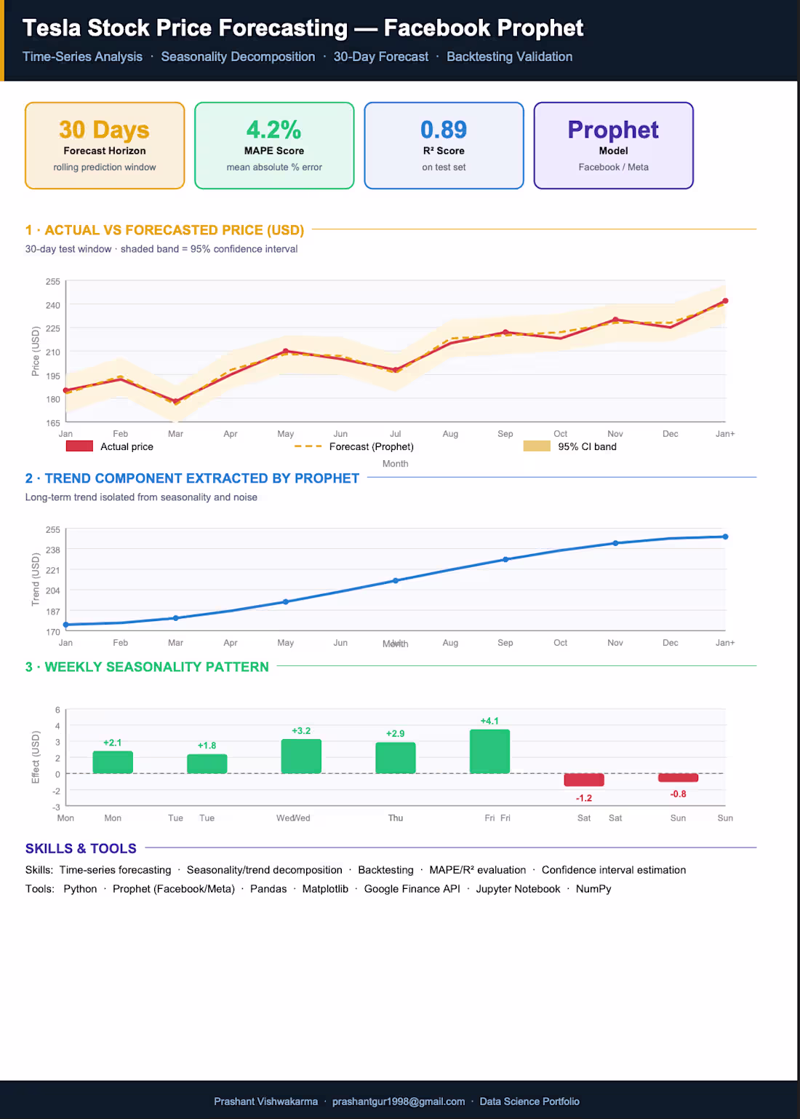Click 'Matplotlib' in the Tools line

325,889
